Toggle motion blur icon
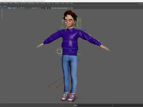143x107 pixels. coord(23,8)
